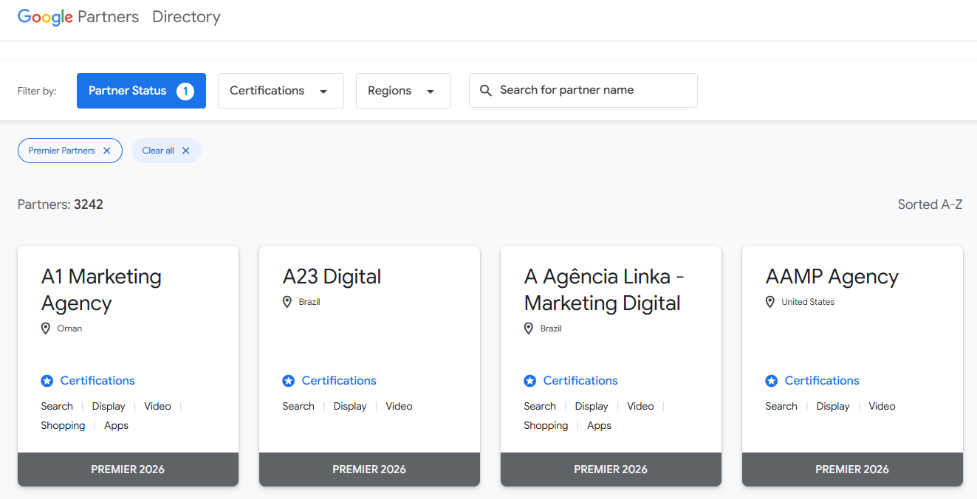Click the star icon on AAMP Agency card

click(771, 380)
